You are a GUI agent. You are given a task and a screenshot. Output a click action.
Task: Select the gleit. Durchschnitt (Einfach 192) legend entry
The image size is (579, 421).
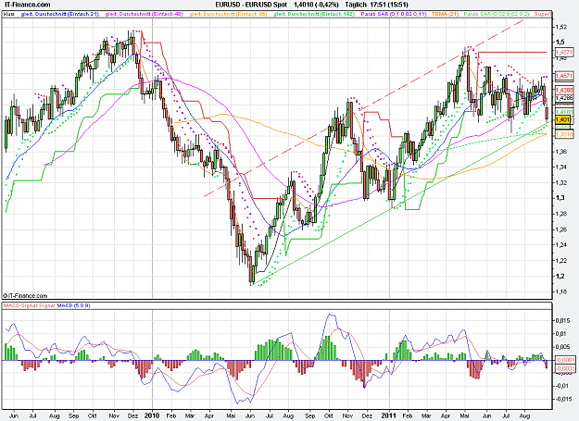point(314,14)
